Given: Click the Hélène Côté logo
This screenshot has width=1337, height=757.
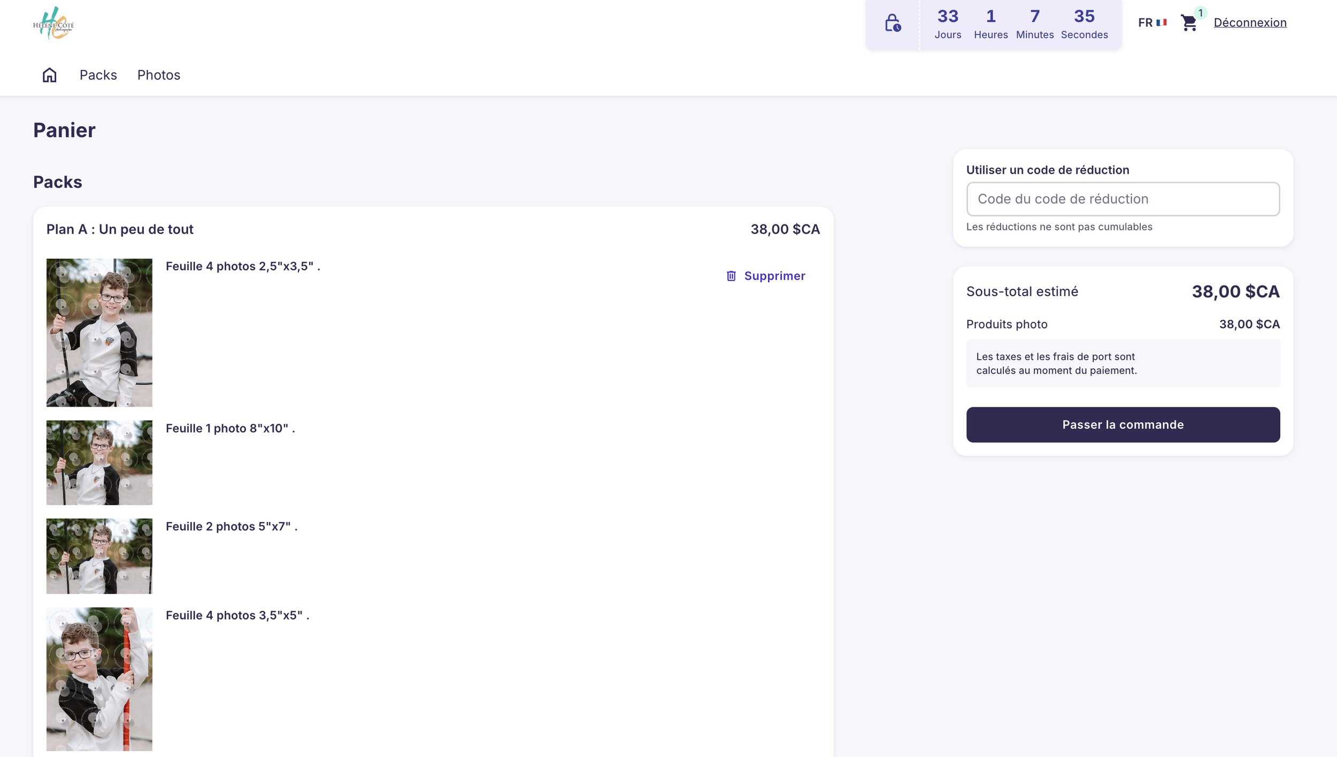Looking at the screenshot, I should click(x=53, y=24).
